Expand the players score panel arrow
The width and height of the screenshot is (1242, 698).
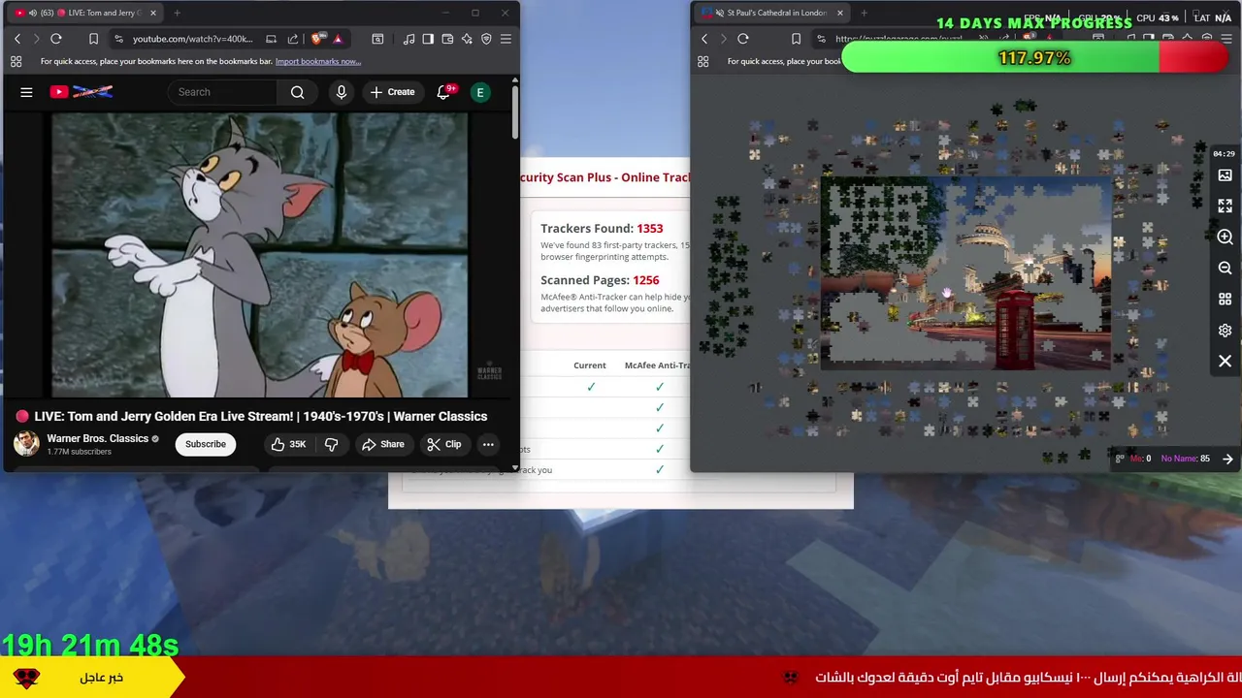pyautogui.click(x=1227, y=459)
